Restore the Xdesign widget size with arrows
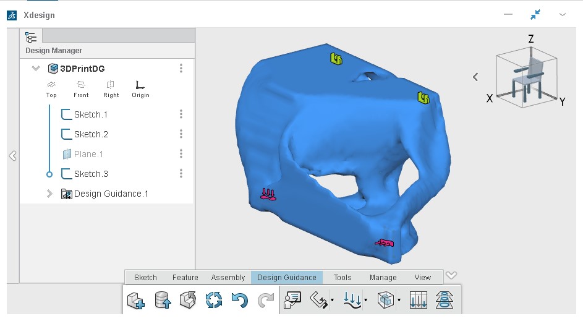The image size is (583, 321). tap(535, 14)
